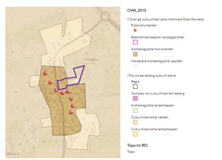Viewport: 222px width, 160px height.
Task: Click the dashed Regio legend symbol
Action: click(x=135, y=86)
